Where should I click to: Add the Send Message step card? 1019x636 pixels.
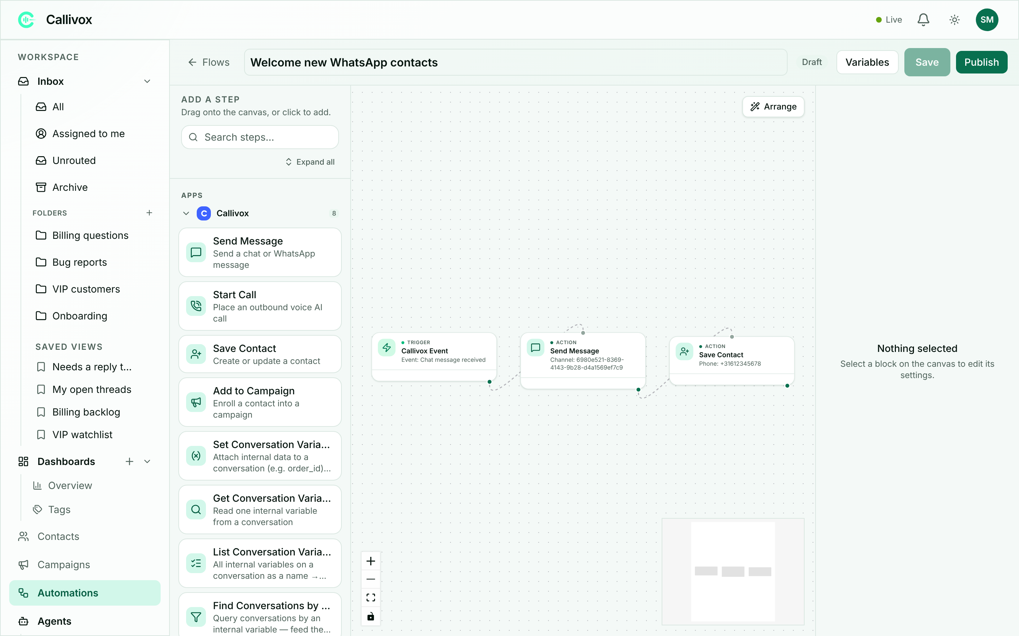[260, 252]
